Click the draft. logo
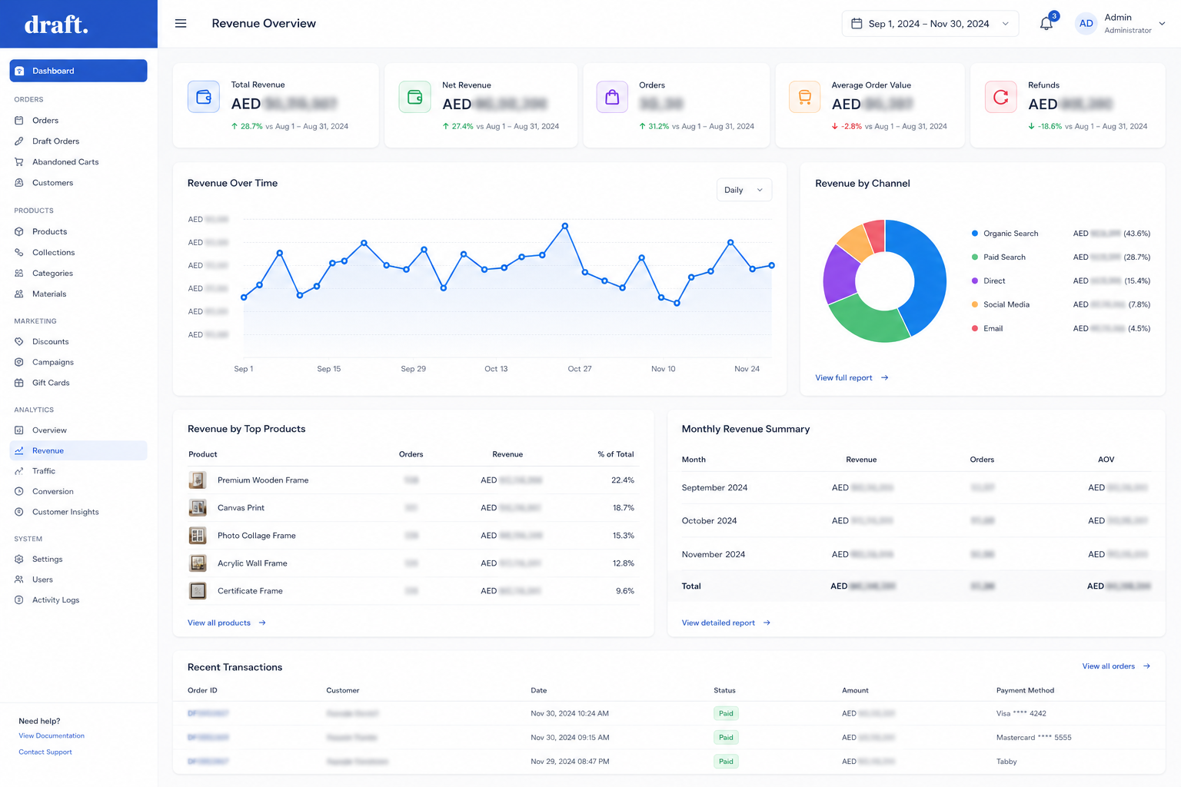1181x787 pixels. click(56, 25)
